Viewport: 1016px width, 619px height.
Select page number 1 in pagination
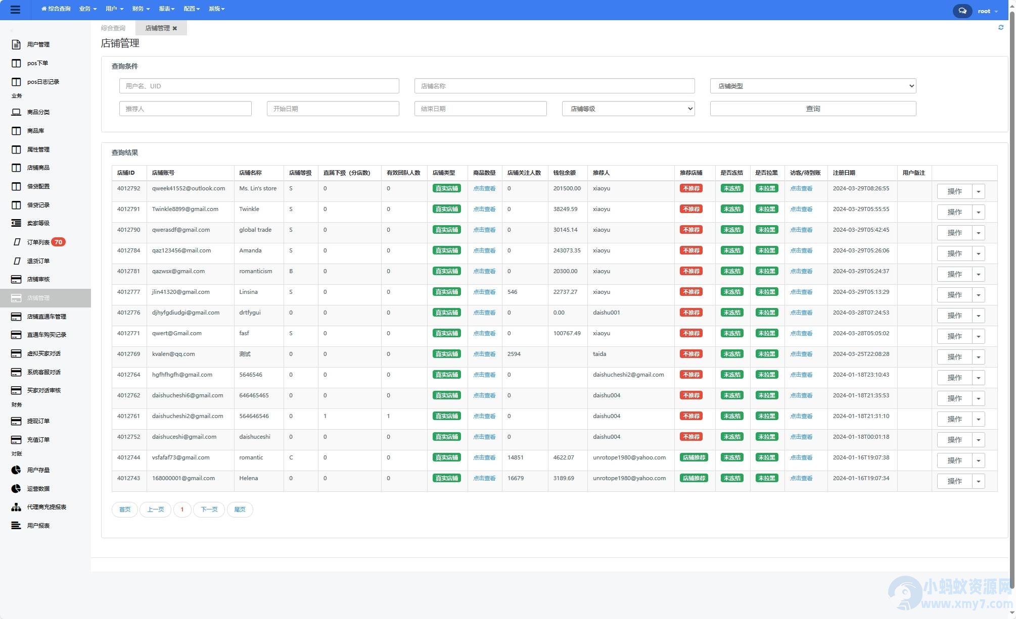click(x=182, y=509)
